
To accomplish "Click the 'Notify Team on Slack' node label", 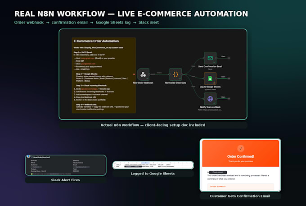I will (210, 107).
